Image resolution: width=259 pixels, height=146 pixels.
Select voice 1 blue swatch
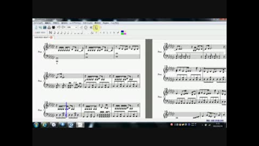pyautogui.click(x=122, y=31)
